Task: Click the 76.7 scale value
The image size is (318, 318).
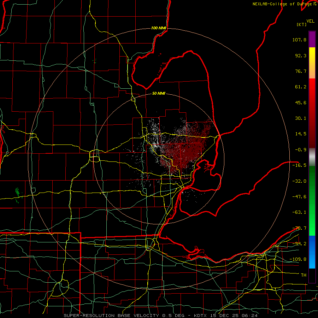Action: (x=301, y=71)
